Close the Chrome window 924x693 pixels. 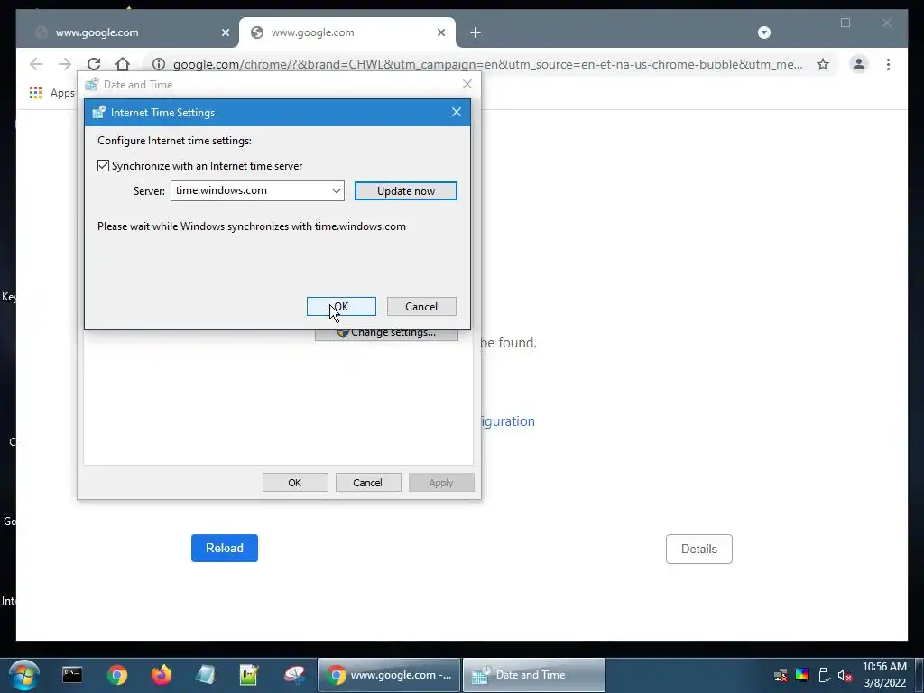[x=886, y=23]
